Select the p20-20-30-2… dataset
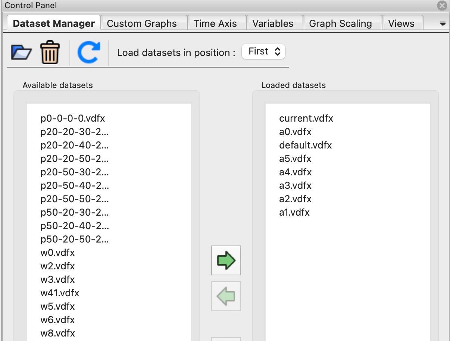The height and width of the screenshot is (341, 450). click(75, 132)
